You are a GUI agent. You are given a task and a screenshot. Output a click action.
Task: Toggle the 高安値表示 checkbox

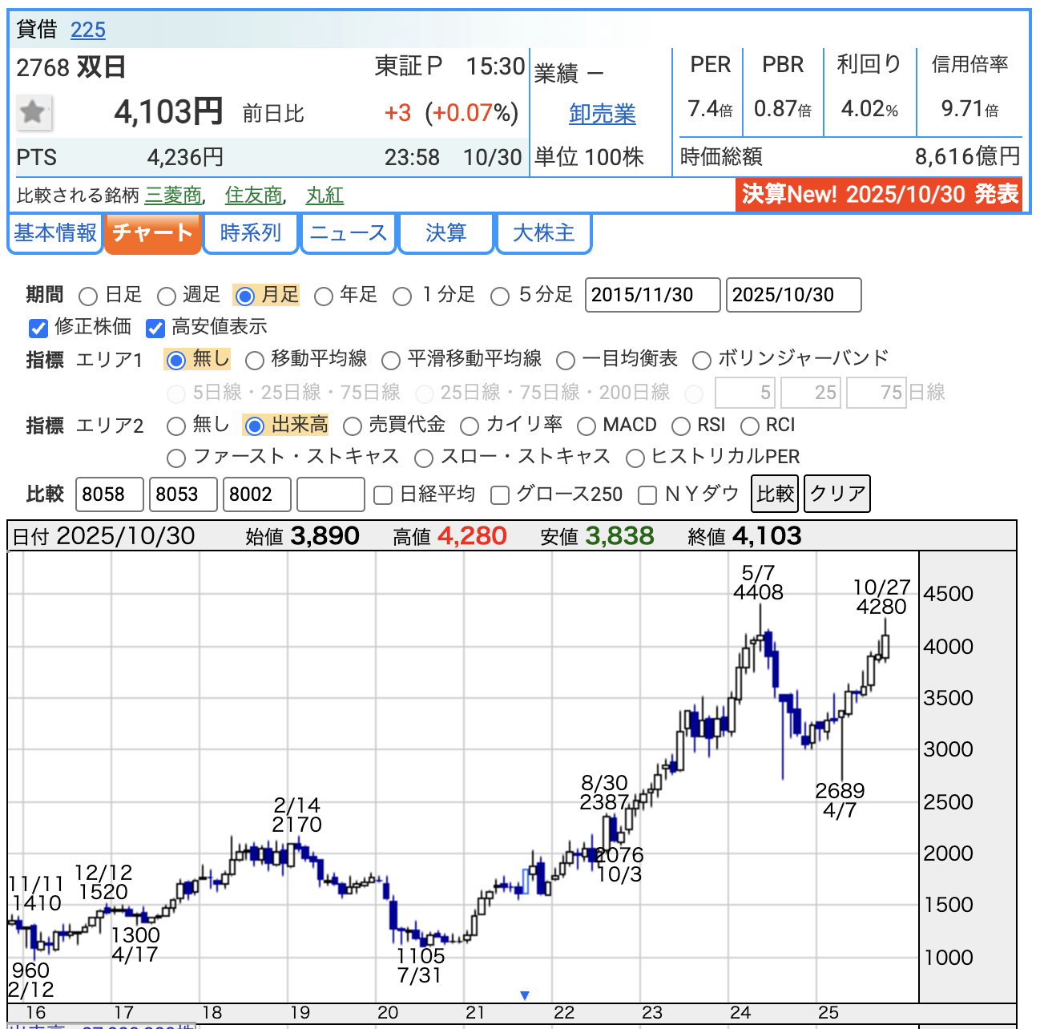[155, 328]
